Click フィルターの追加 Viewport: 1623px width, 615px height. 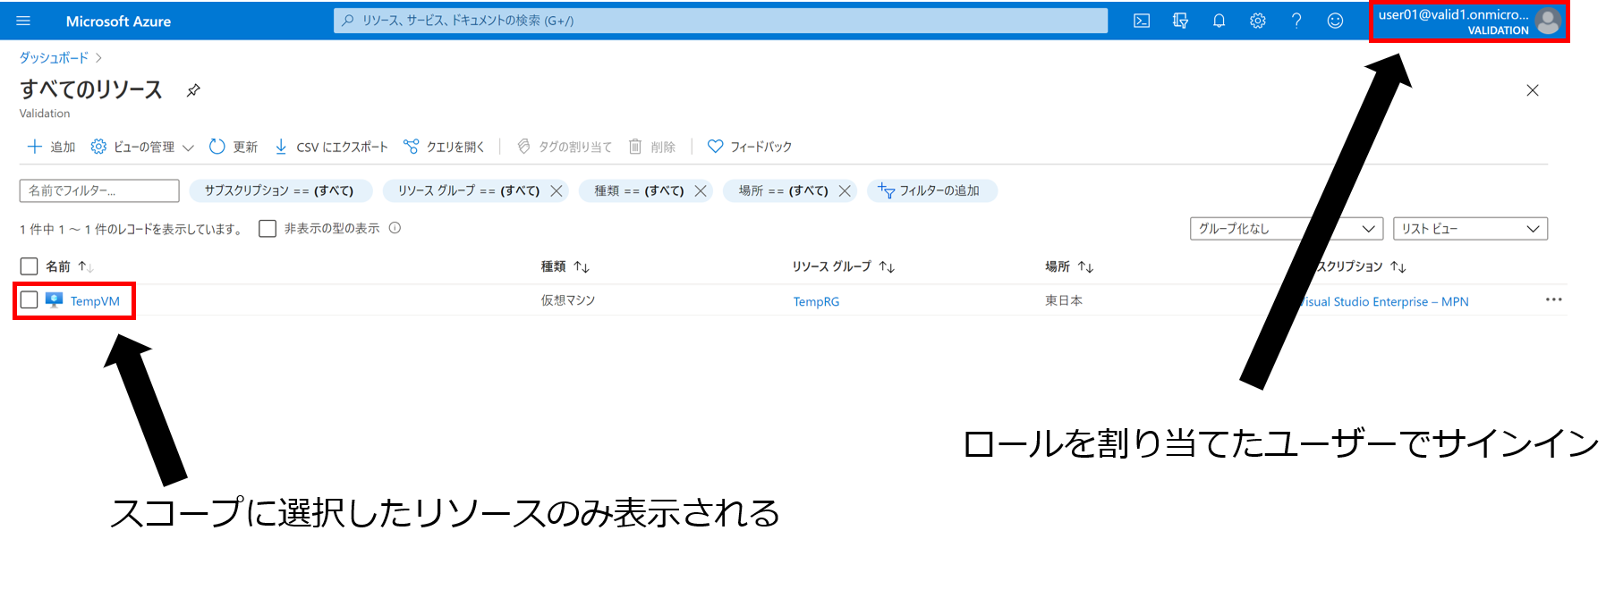coord(931,190)
